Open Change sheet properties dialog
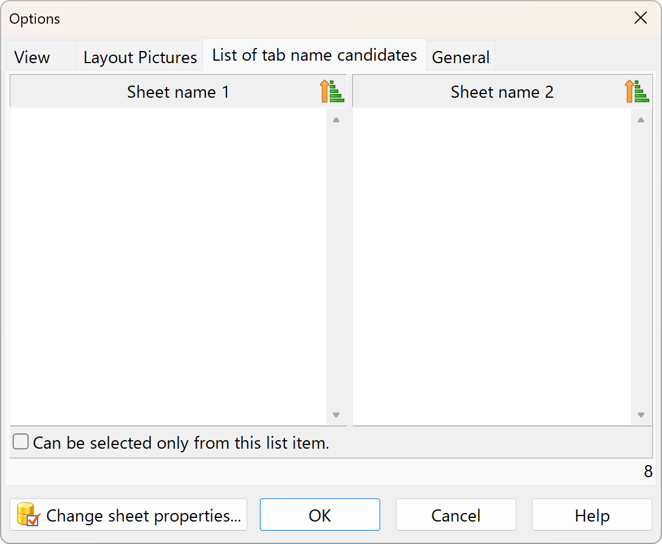 tap(129, 515)
